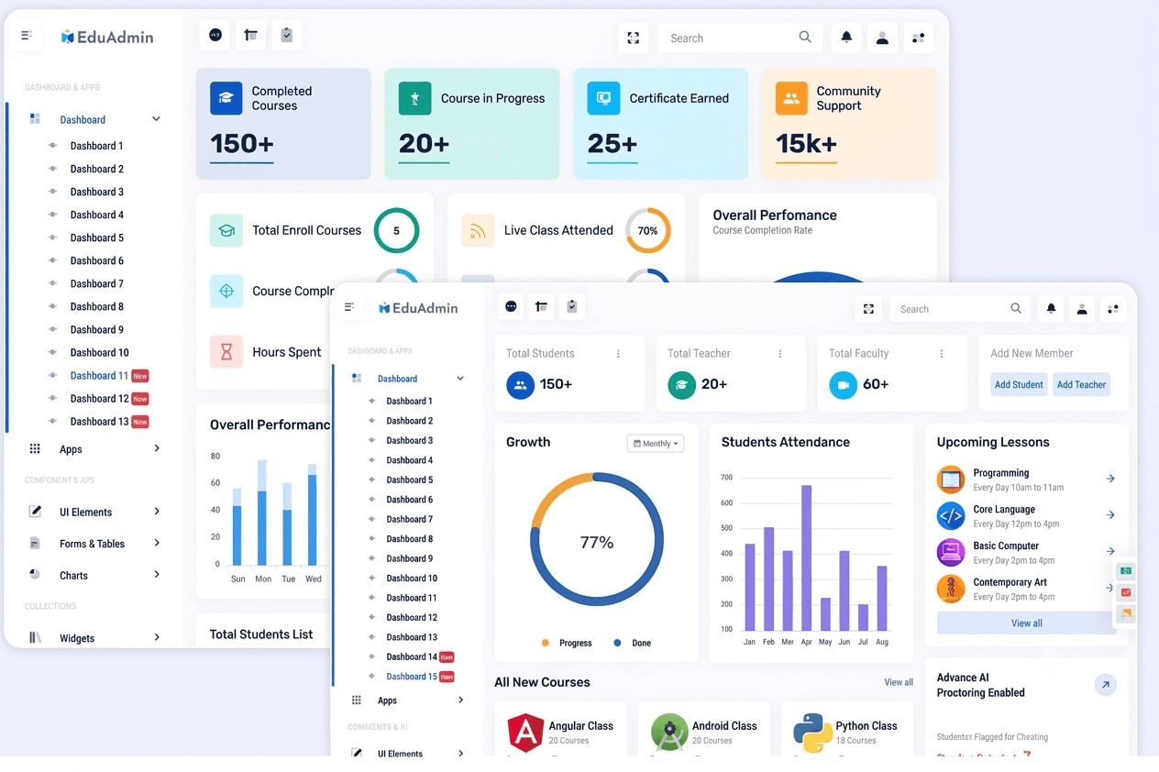The width and height of the screenshot is (1159, 772).
Task: Open the Monthly dropdown in Growth card
Action: [x=656, y=444]
